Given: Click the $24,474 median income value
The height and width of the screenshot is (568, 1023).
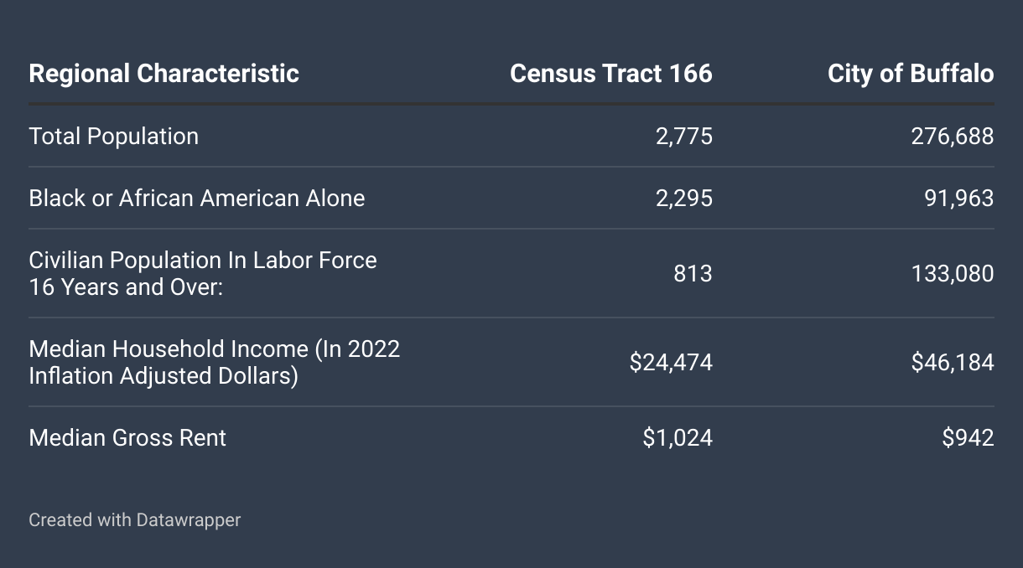Looking at the screenshot, I should (x=671, y=363).
